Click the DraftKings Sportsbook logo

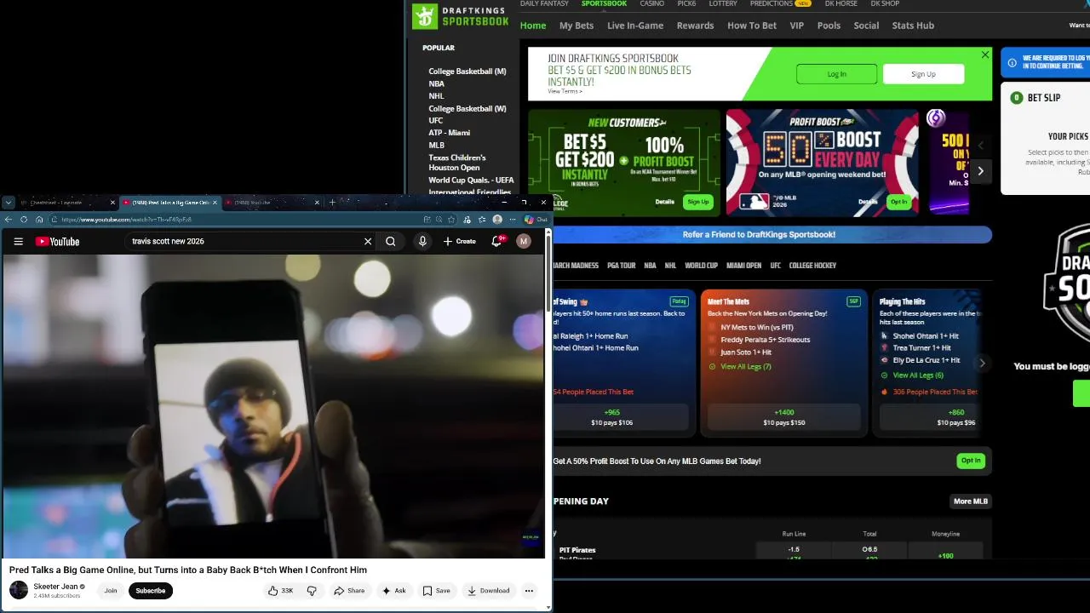(461, 15)
